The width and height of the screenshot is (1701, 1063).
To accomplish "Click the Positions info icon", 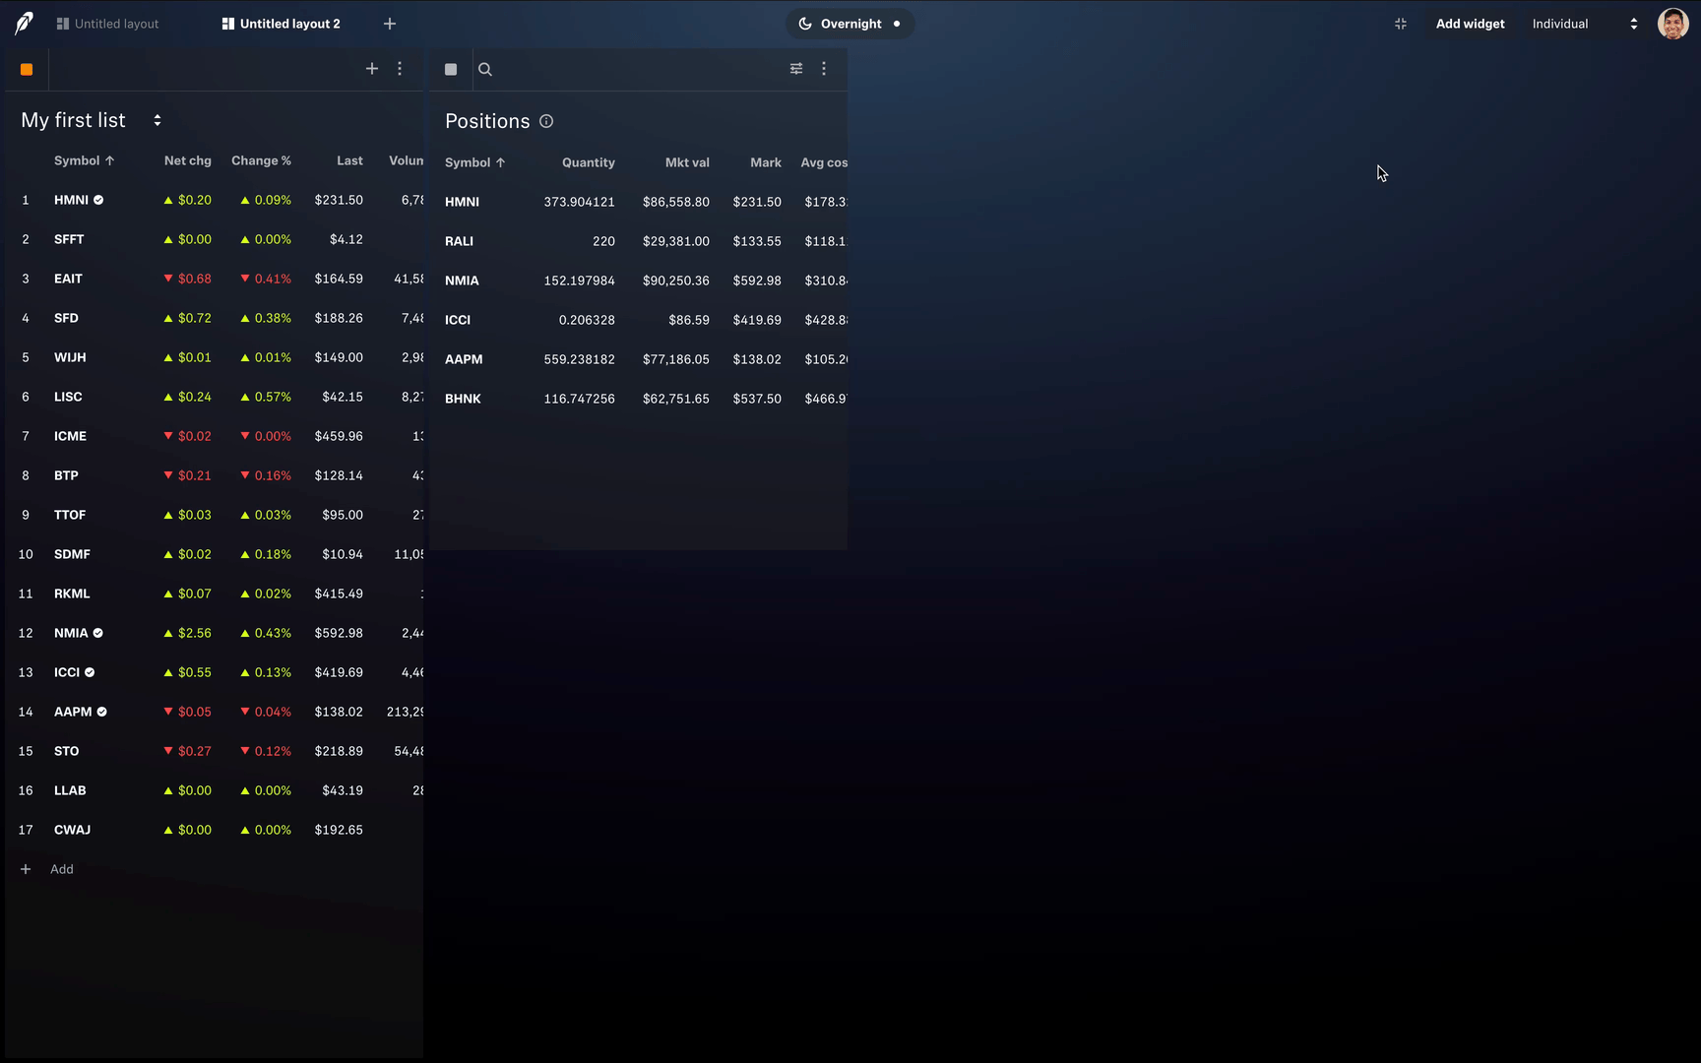I will click(546, 121).
